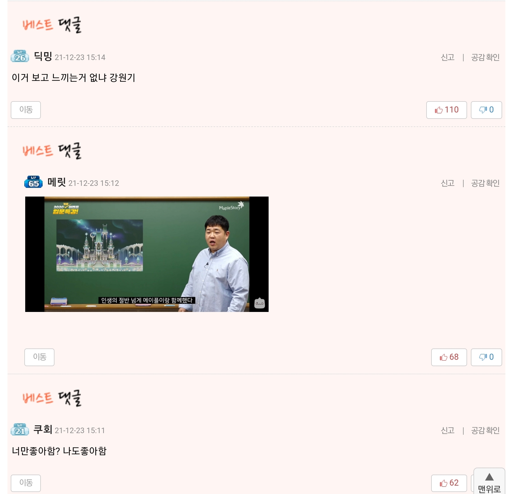Like 메릿's comment with 68 upvotes
Image resolution: width=512 pixels, height=494 pixels.
point(449,357)
